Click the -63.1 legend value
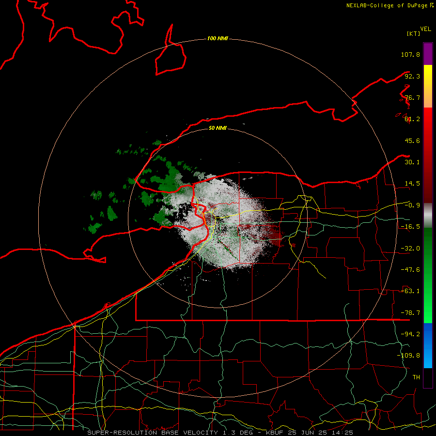Screen dimensions: 436x436 click(410, 291)
